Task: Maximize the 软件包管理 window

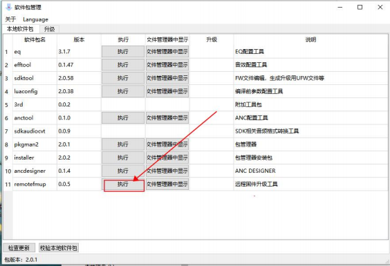Action: (x=360, y=7)
